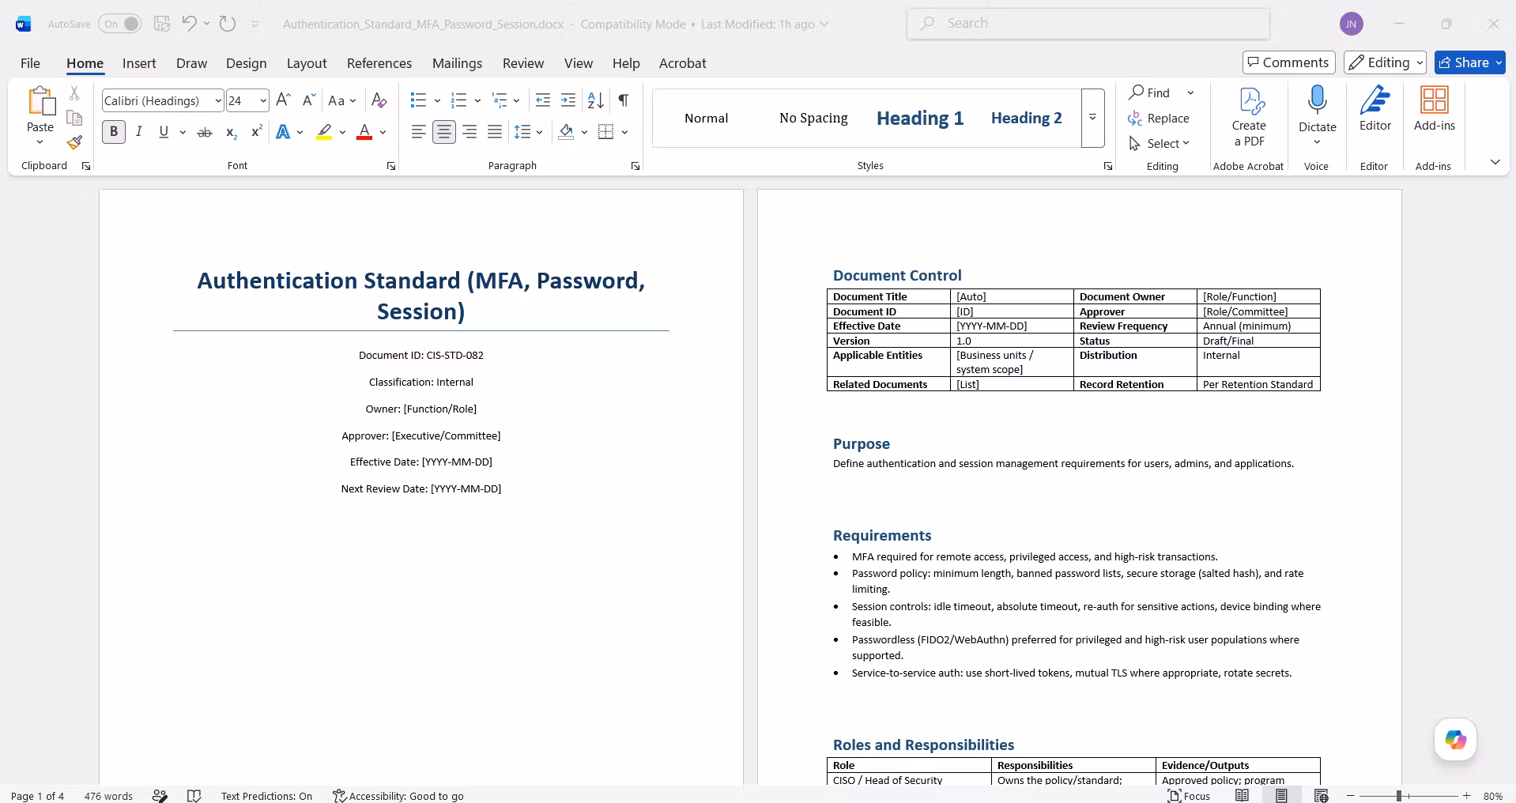
Task: Click the Cut scissors icon
Action: pos(74,93)
